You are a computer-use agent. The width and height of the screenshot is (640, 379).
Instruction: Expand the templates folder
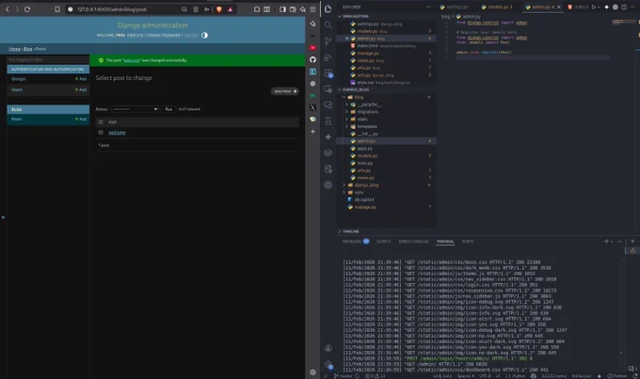point(347,126)
